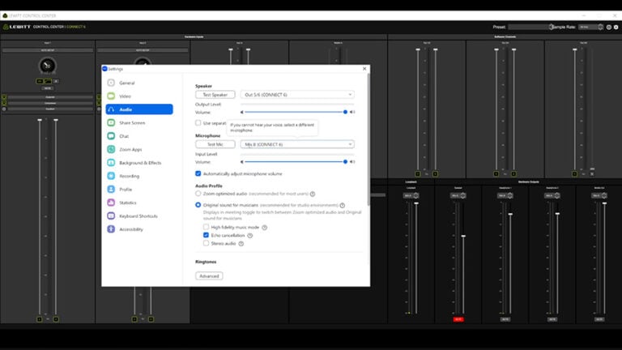Click the help icon beside Zoom optimized audio
622x350 pixels.
pyautogui.click(x=313, y=194)
